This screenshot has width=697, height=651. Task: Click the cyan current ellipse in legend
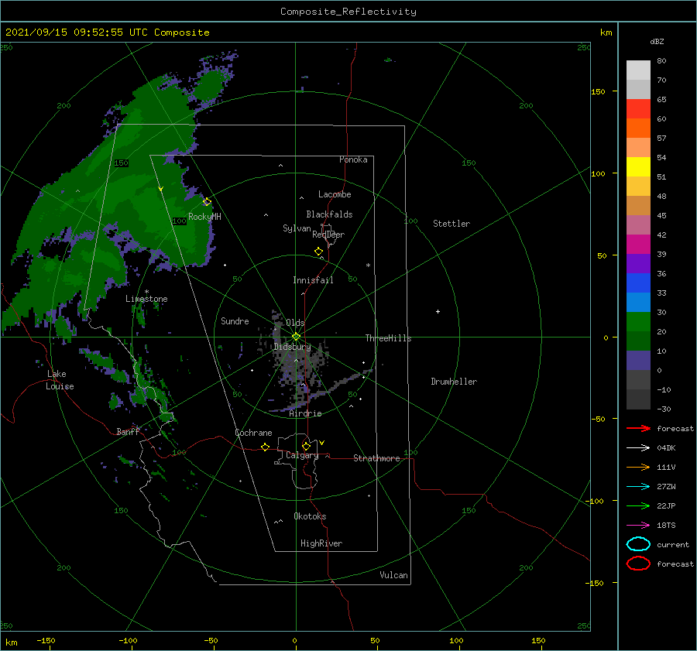click(x=638, y=544)
